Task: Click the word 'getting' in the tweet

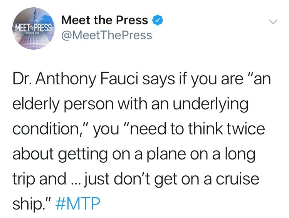Action: click(83, 155)
